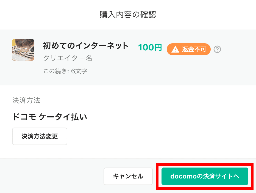Click the docomoの決済サイトへ button
The width and height of the screenshot is (256, 193).
coord(205,176)
